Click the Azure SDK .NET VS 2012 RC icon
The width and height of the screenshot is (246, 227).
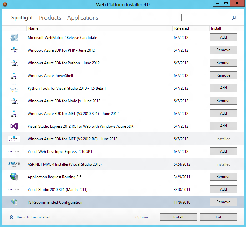coord(14,139)
